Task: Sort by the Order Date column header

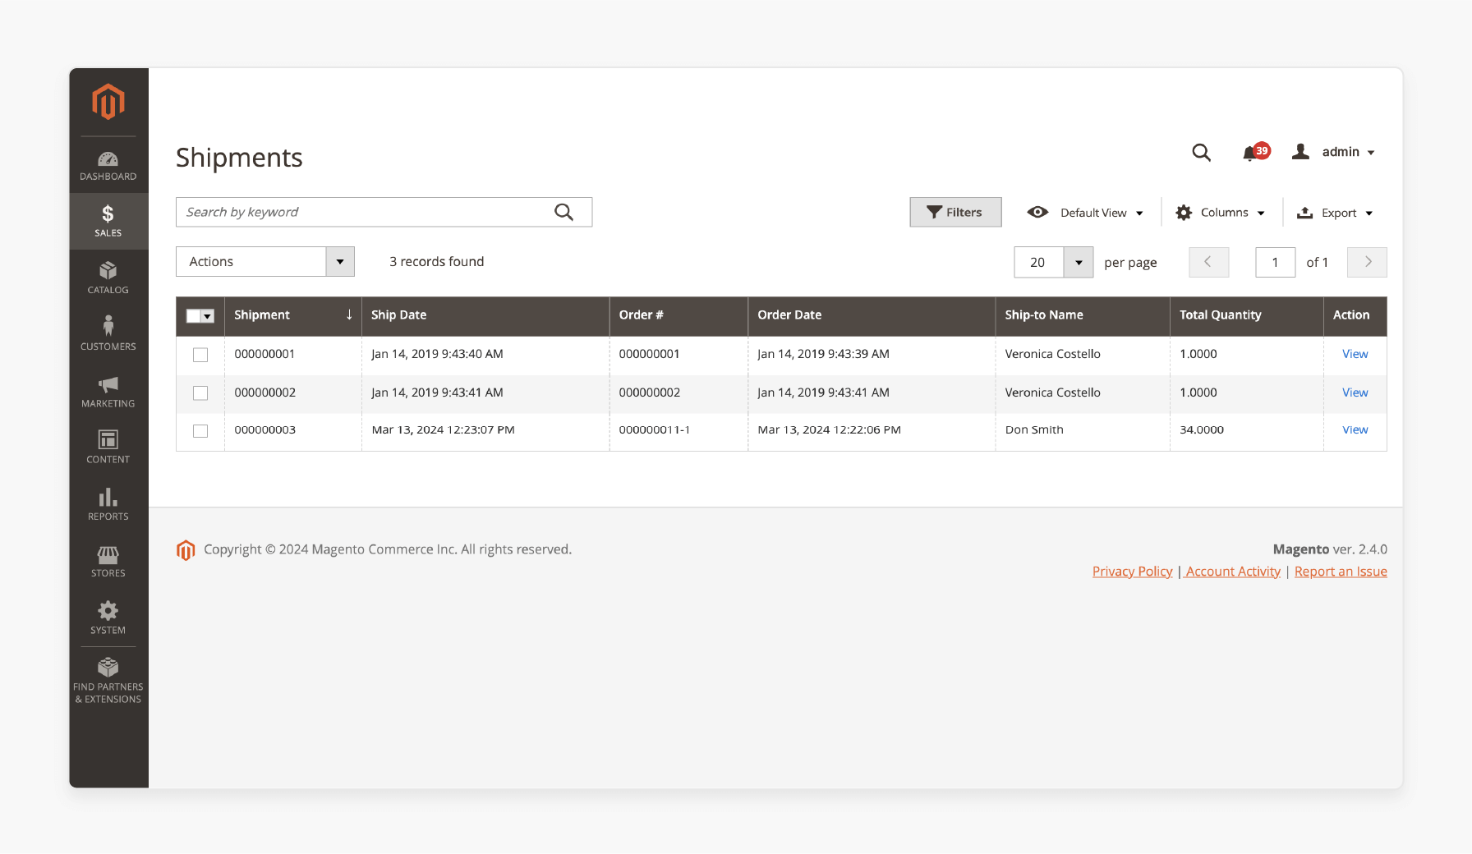Action: pyautogui.click(x=872, y=316)
